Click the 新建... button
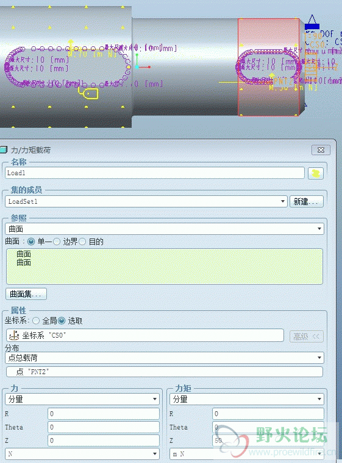Screen dimensions: 342x463 coord(306,201)
